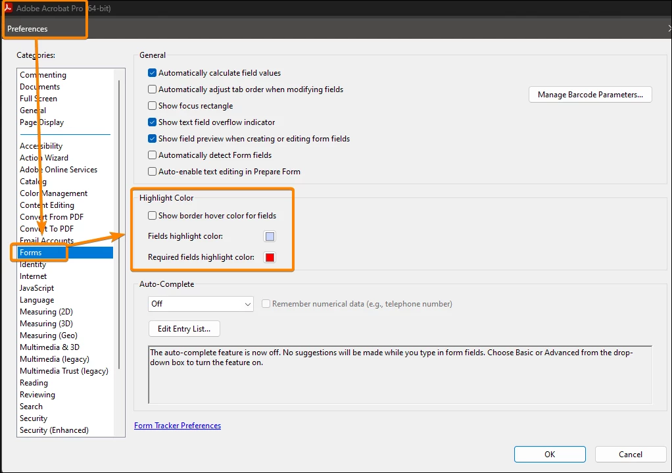
Task: Select Measuring (Geo) category
Action: (49, 336)
